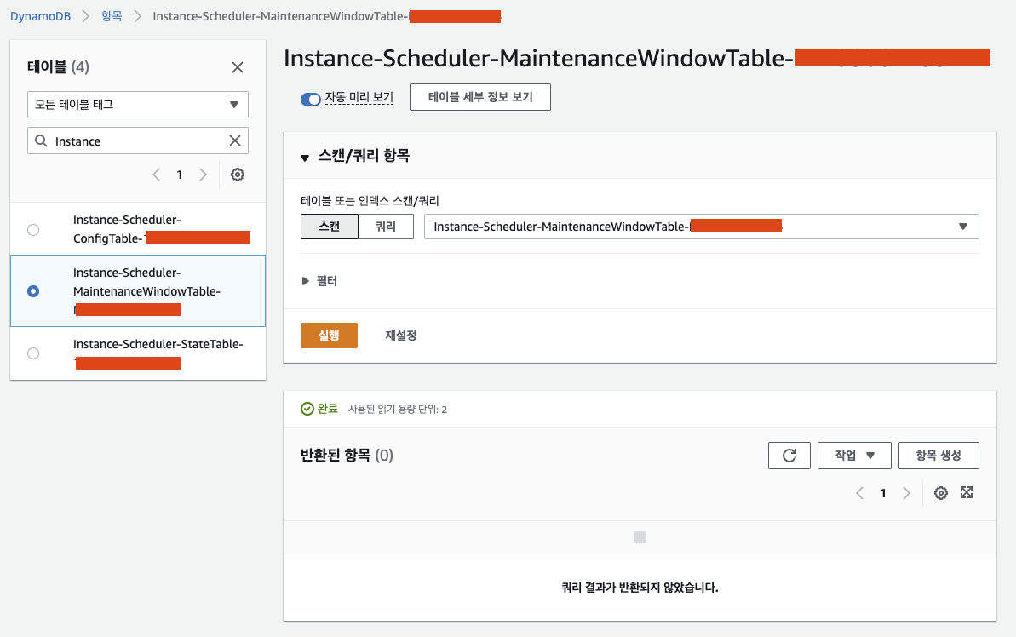This screenshot has width=1016, height=637.
Task: Select Instance-Scheduler-StateTable radio button
Action: pos(33,353)
